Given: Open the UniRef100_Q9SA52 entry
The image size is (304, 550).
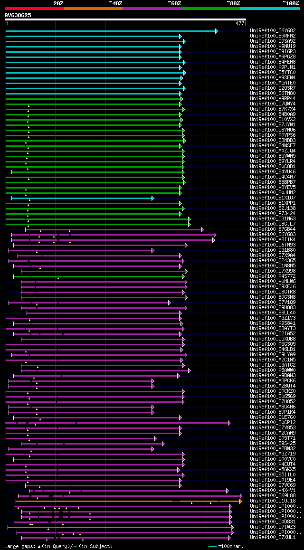Looking at the screenshot, I should (273, 41).
